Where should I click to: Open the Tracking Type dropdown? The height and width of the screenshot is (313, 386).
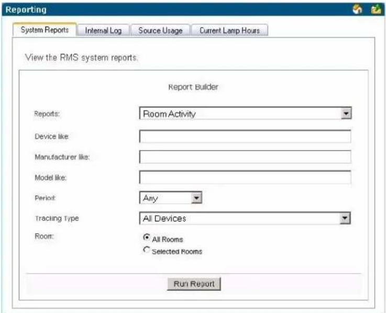245,218
